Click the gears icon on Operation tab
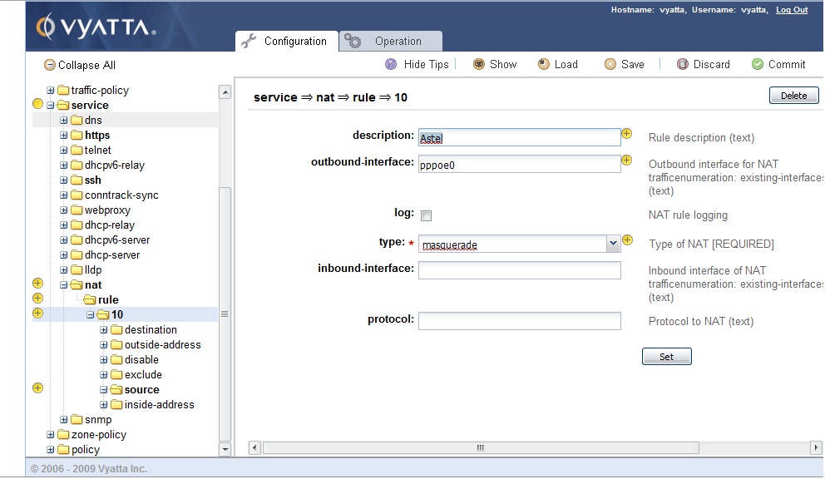Image resolution: width=825 pixels, height=479 pixels. pyautogui.click(x=353, y=41)
